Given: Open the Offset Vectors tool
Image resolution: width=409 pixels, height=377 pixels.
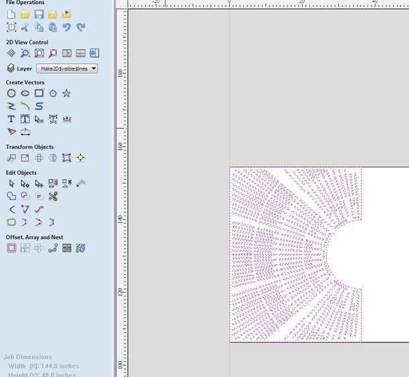Looking at the screenshot, I should [x=11, y=248].
